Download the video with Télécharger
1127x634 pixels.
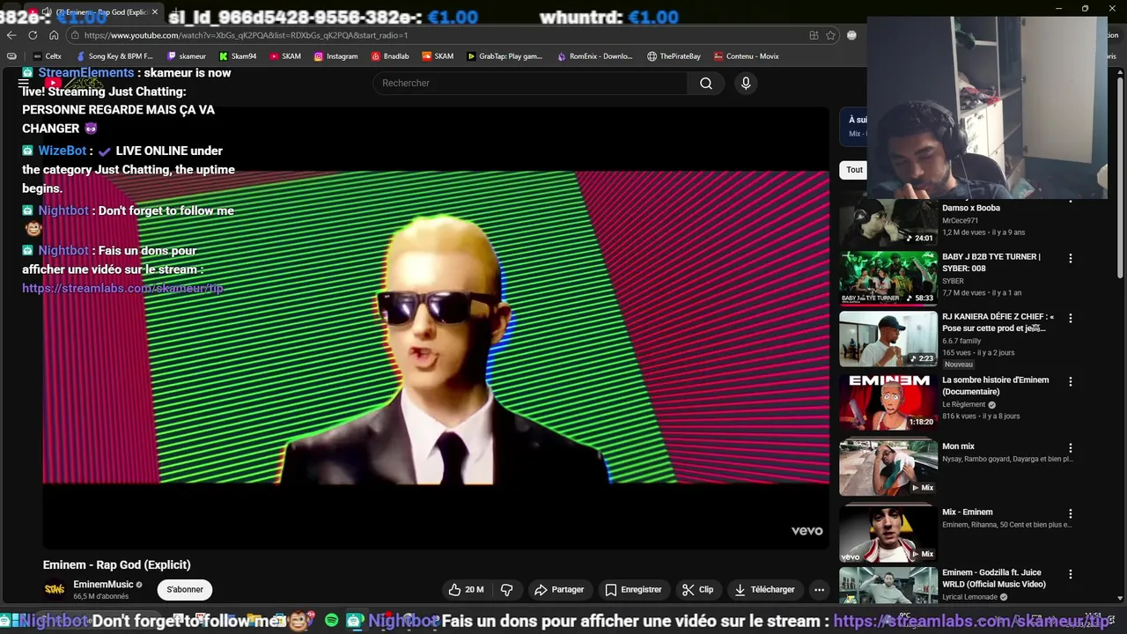point(765,589)
